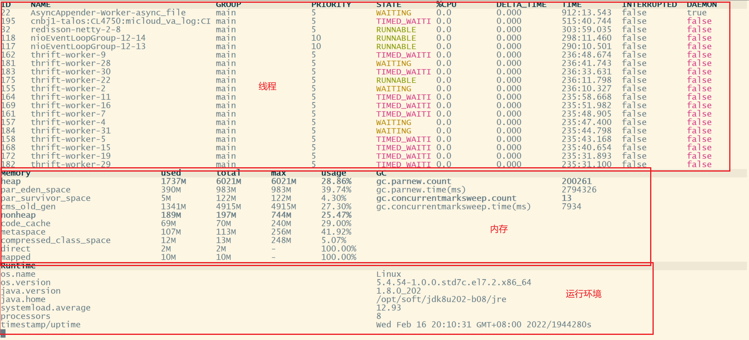Viewport: 749px width, 340px height.
Task: Click the TIME value 515:40.744
Action: tap(586, 21)
